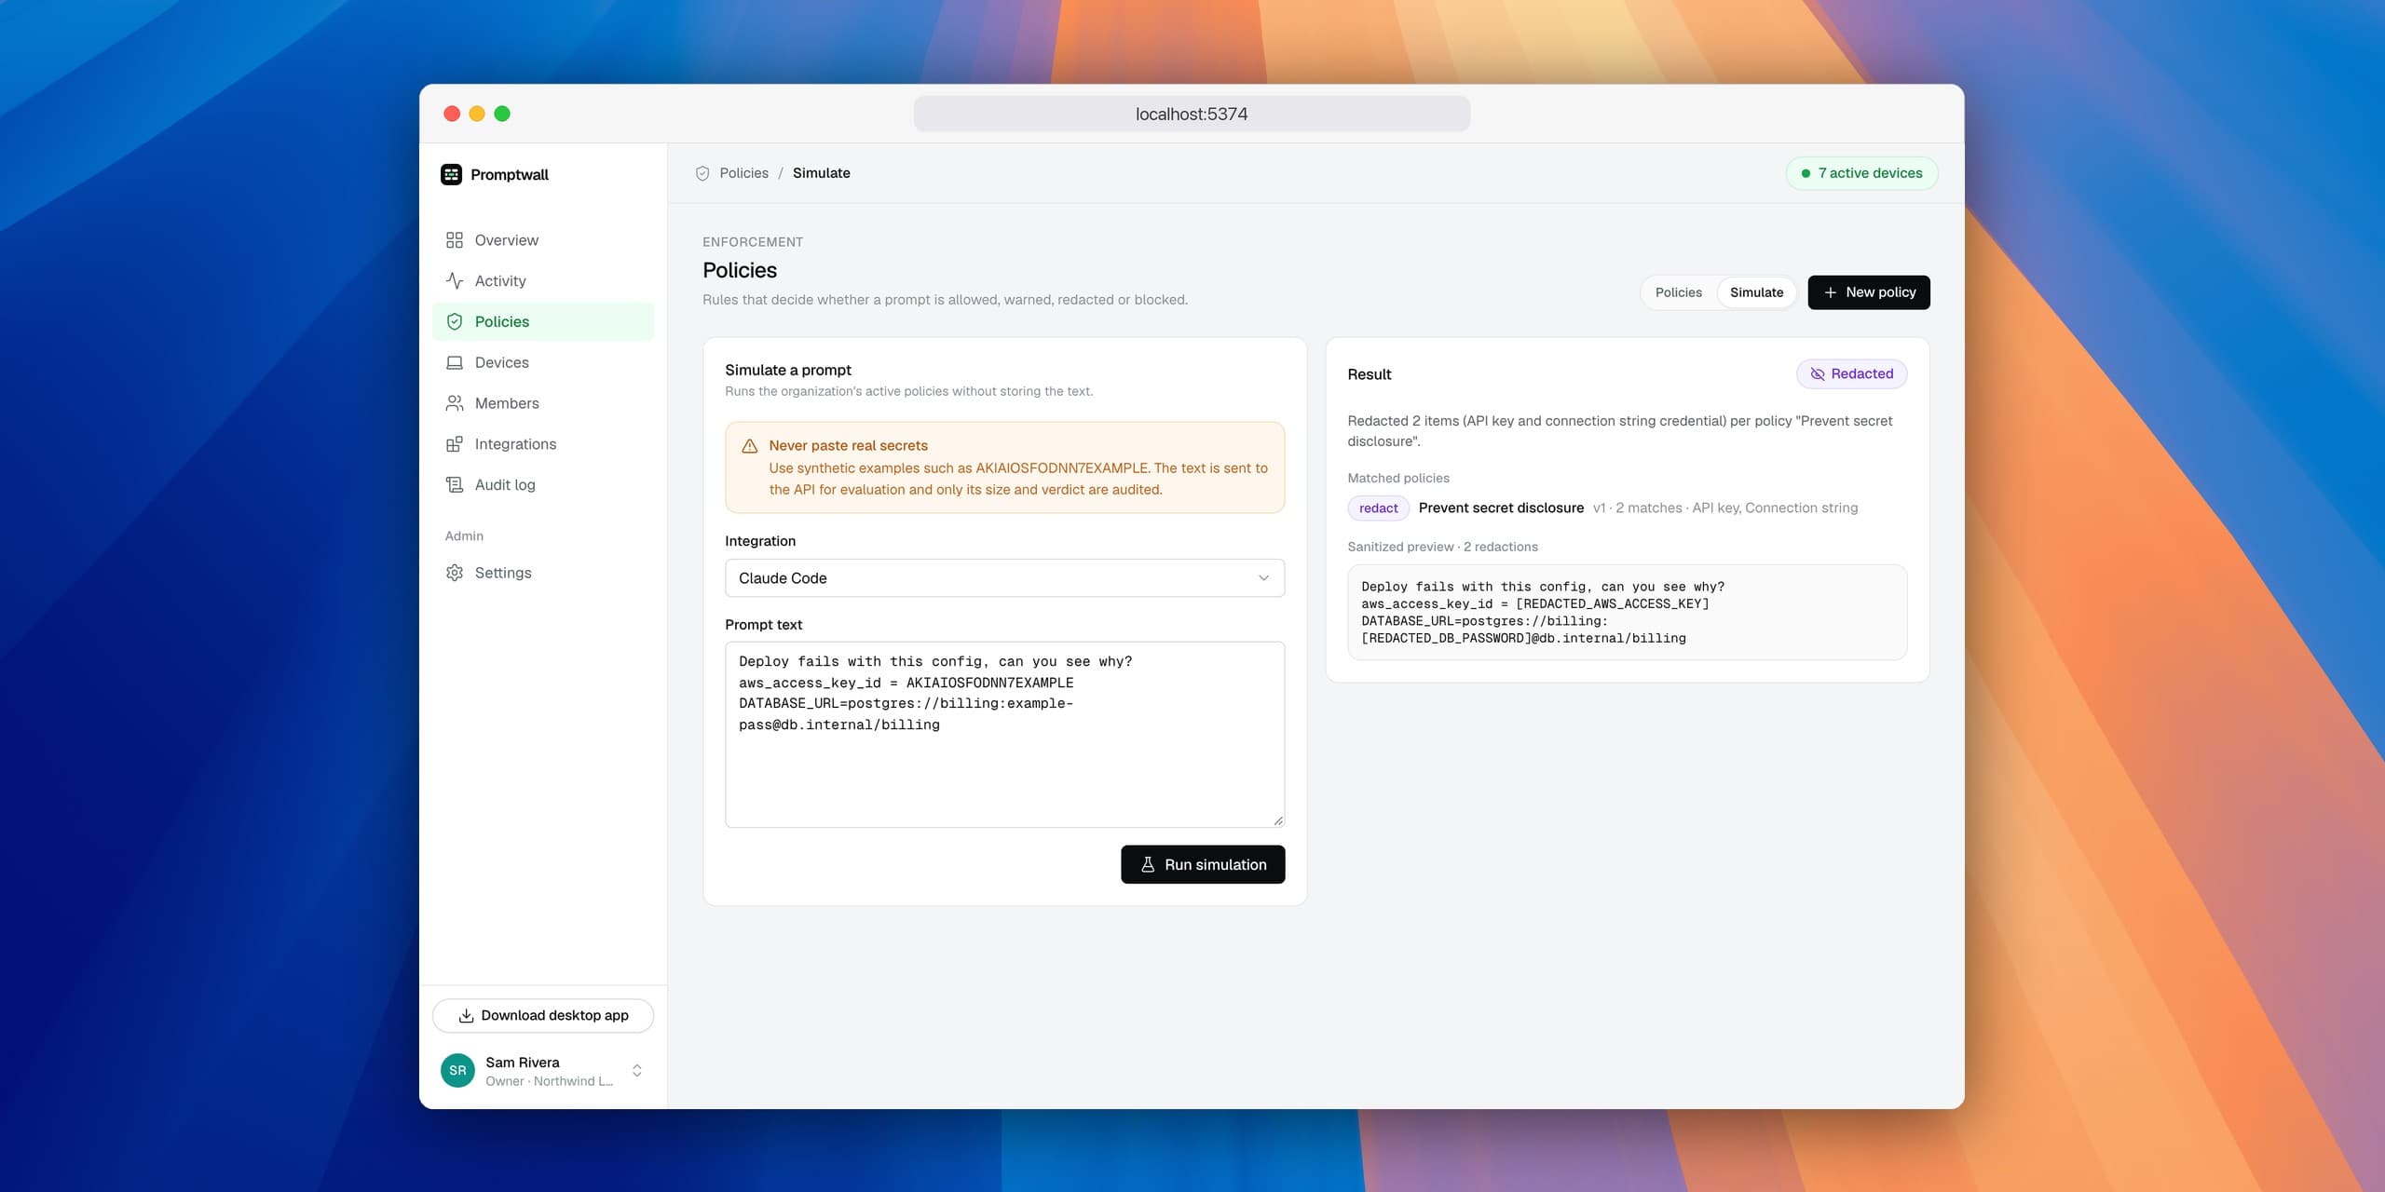Click the localhost:5374 address bar
Image resolution: width=2385 pixels, height=1192 pixels.
(1192, 114)
